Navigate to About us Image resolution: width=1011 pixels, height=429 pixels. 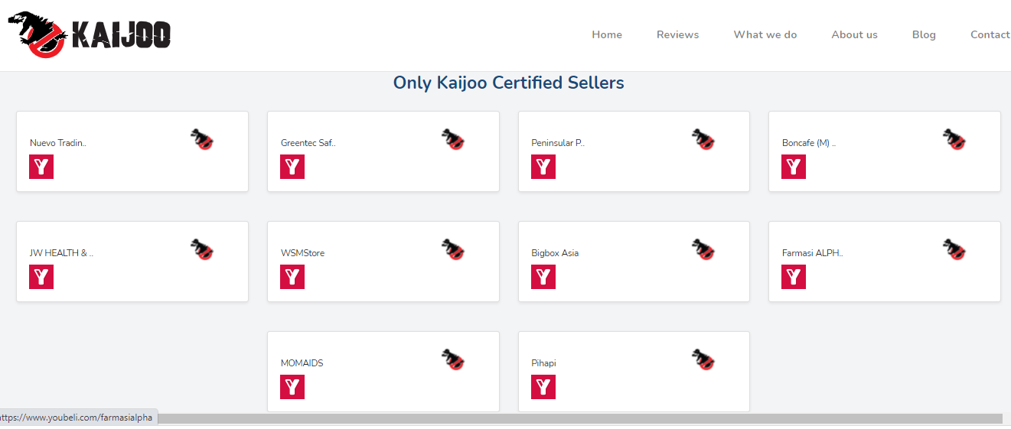pyautogui.click(x=854, y=34)
